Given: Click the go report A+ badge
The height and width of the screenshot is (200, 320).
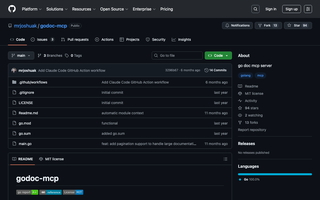Looking at the screenshot, I should pos(27,192).
